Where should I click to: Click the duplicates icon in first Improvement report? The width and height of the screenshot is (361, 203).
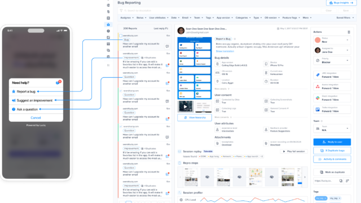click(x=142, y=58)
